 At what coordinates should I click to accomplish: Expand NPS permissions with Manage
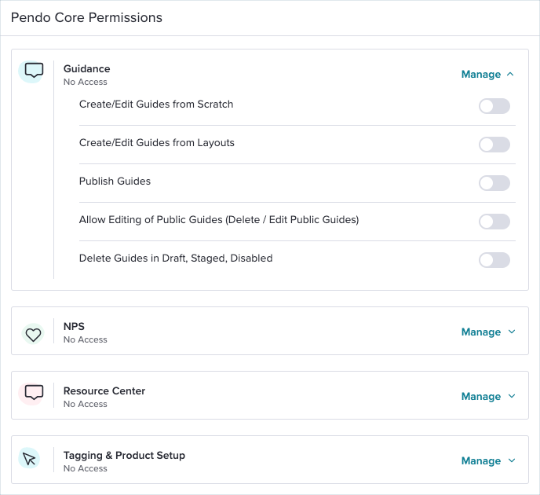click(x=481, y=332)
